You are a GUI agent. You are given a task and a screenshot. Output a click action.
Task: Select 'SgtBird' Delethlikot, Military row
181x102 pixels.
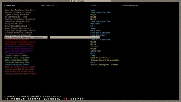17,65
